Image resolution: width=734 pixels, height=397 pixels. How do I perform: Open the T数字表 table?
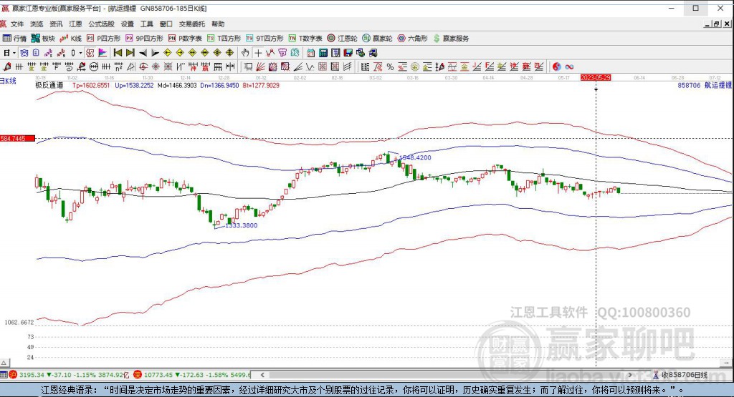(x=305, y=39)
